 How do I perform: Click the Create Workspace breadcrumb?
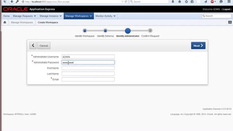pyautogui.click(x=48, y=23)
